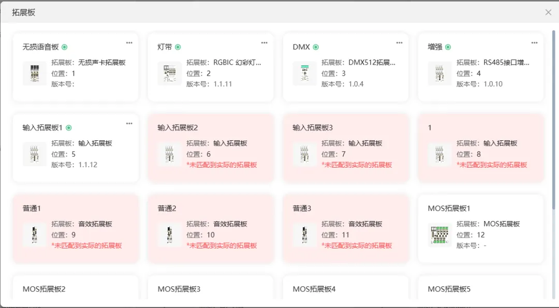Viewport: 559px width, 308px height.
Task: Click the 普通3 sound board thumbnail
Action: 305,235
